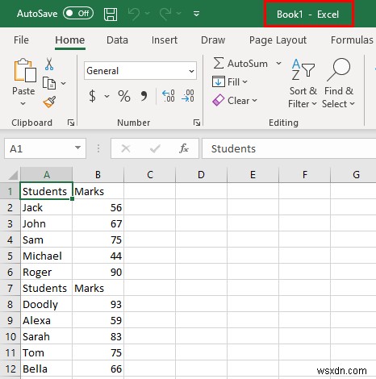Select row 7 header

(x=10, y=288)
